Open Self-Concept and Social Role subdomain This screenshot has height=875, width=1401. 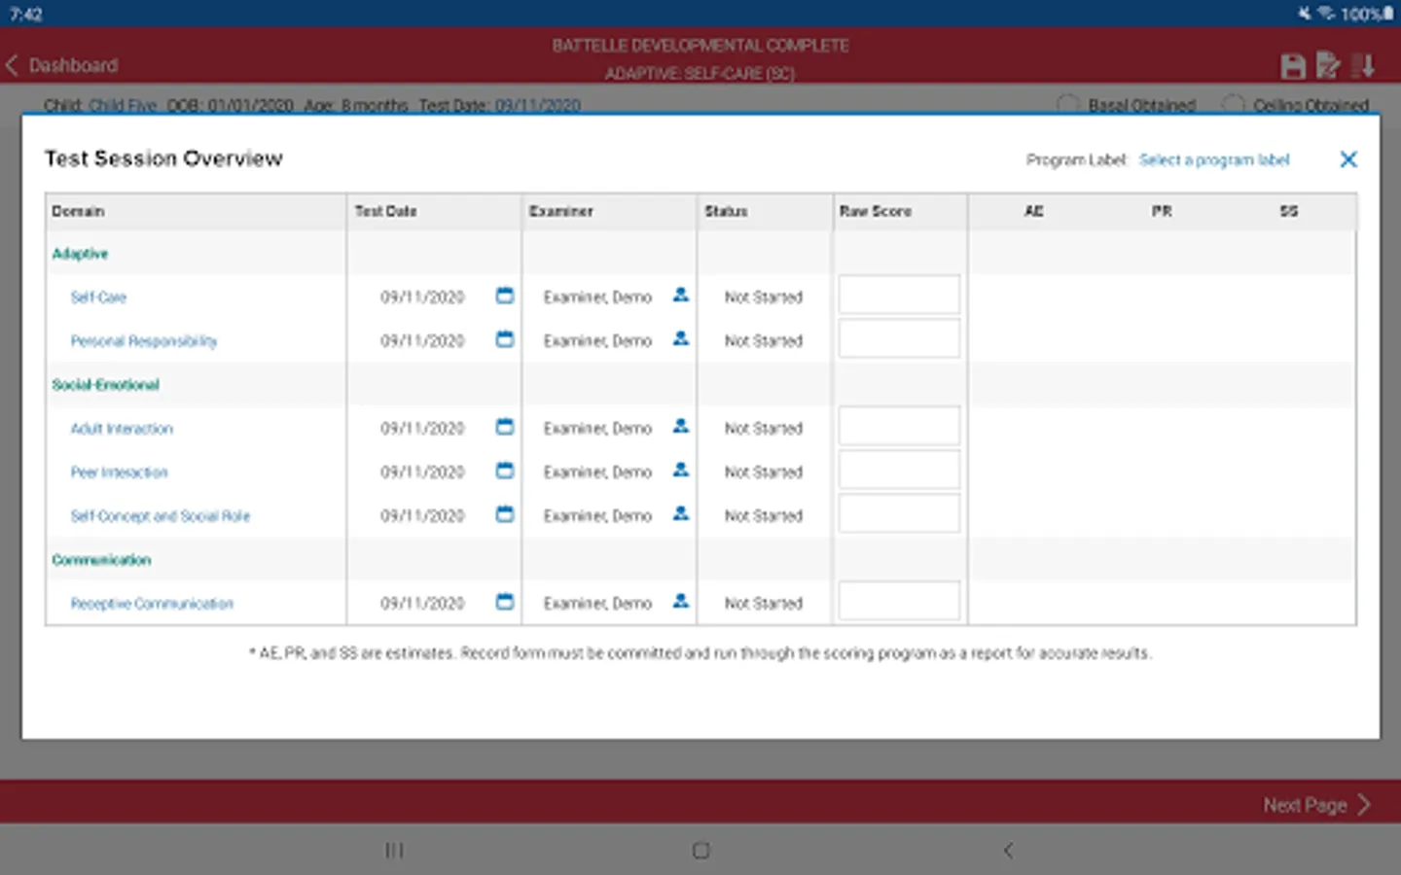161,515
